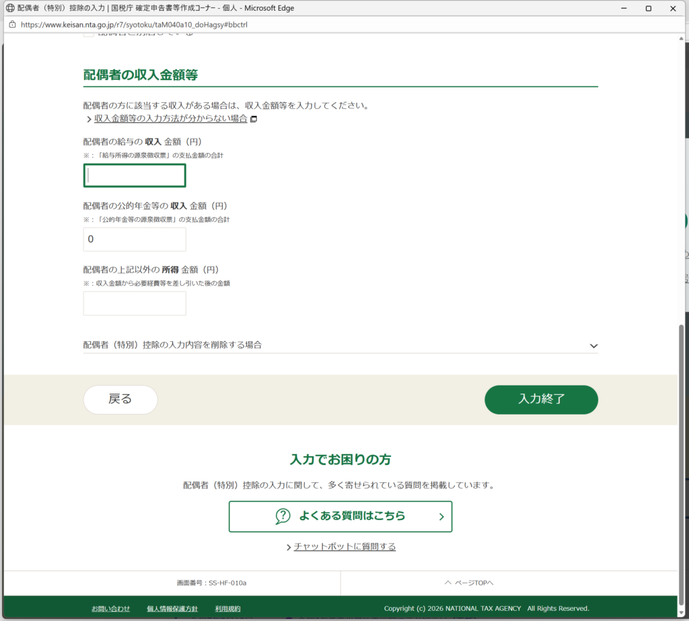Click the down chevron on the delete-input accordion

coord(593,346)
